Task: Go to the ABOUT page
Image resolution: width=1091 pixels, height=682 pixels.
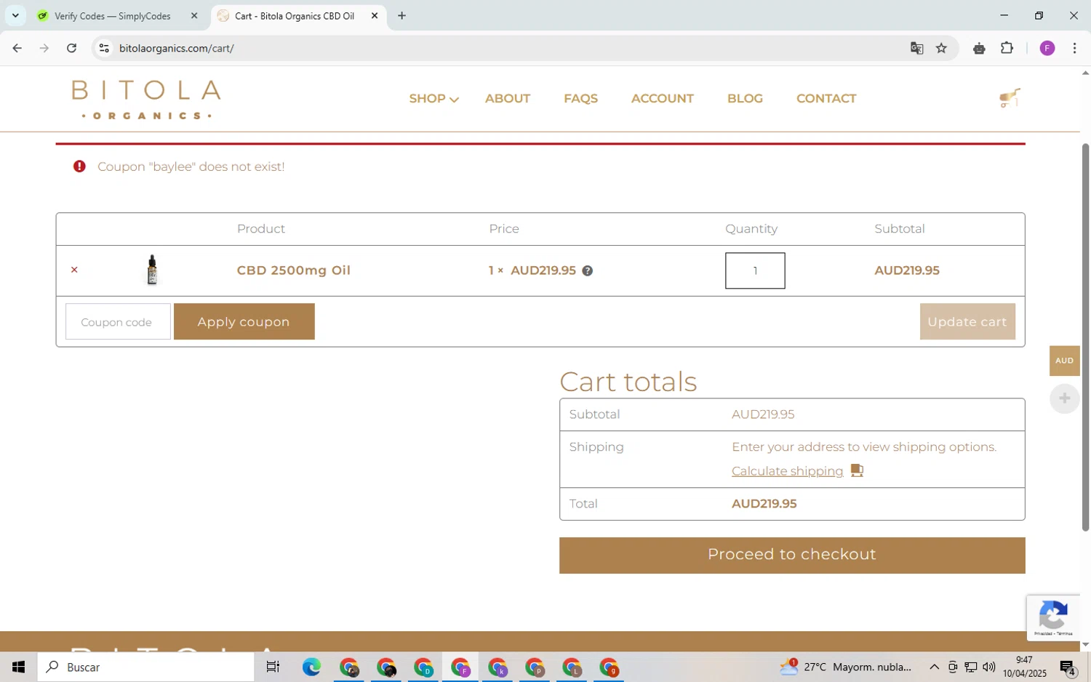Action: point(508,99)
